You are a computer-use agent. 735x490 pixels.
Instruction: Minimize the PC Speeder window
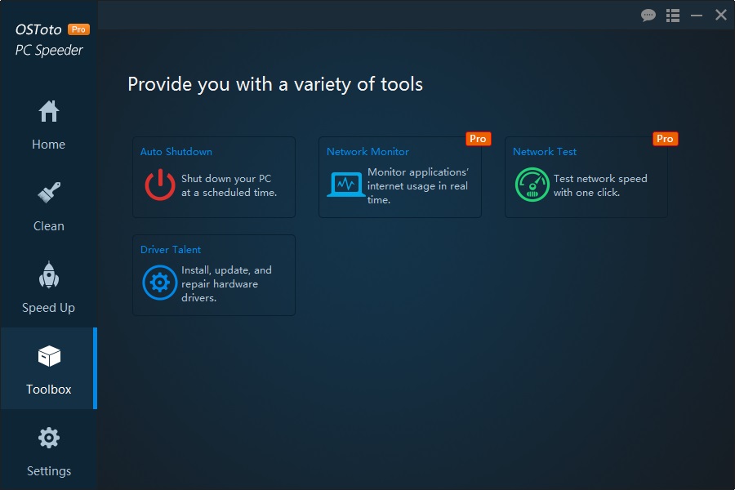pos(697,16)
